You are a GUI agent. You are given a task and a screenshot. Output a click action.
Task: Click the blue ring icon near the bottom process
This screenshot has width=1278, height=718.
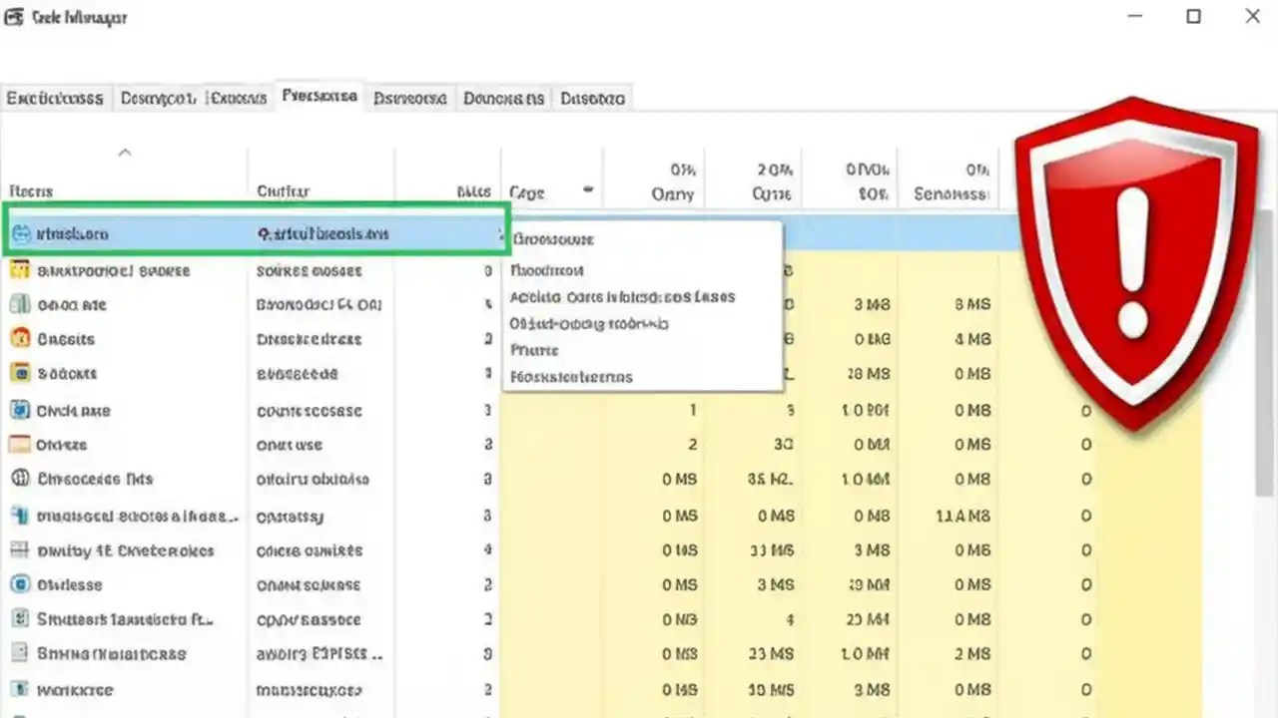point(20,585)
